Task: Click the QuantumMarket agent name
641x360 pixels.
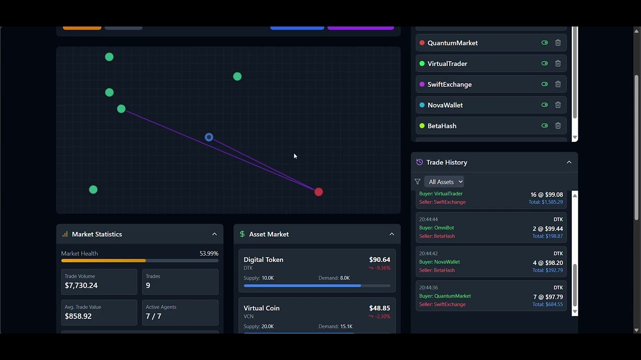Action: (453, 43)
